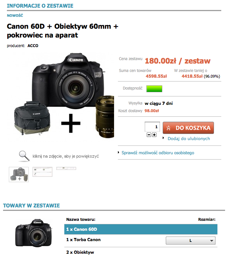This screenshot has height=266, width=227.
Task: Open the third narrow gallery thumbnail
Action: click(x=66, y=168)
